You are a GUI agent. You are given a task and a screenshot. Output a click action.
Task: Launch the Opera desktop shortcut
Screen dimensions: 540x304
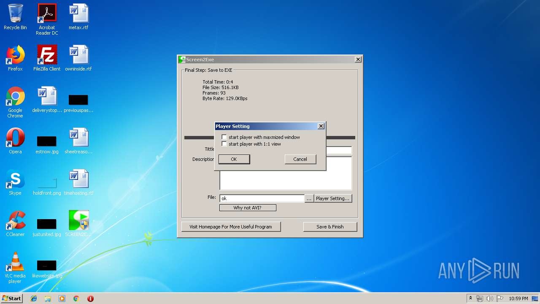click(x=15, y=141)
